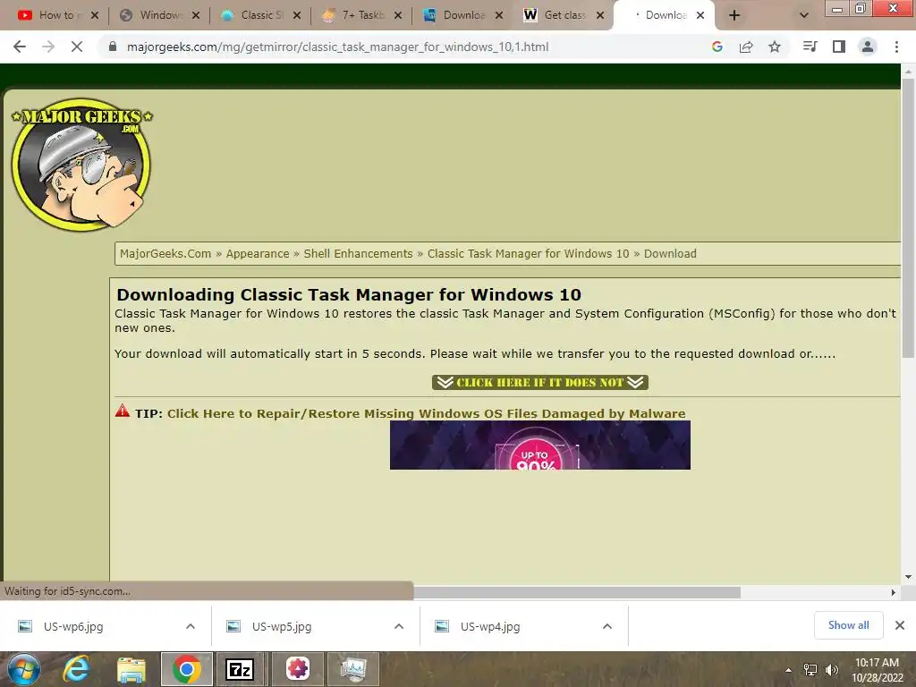
Task: Open 7-Zip from the taskbar
Action: tap(240, 669)
